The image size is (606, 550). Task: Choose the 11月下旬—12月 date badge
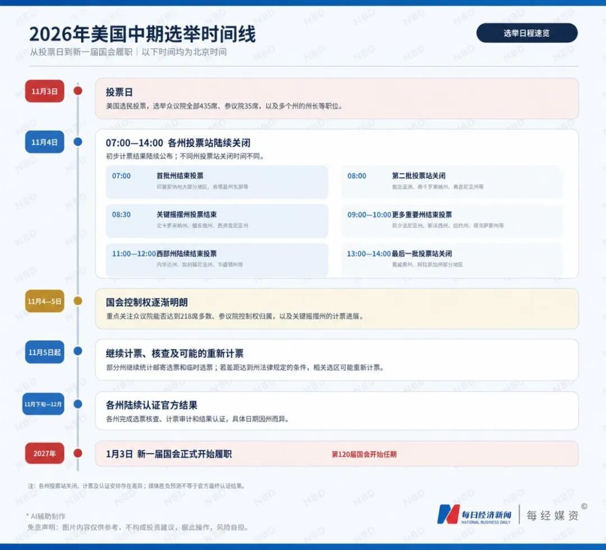(43, 404)
